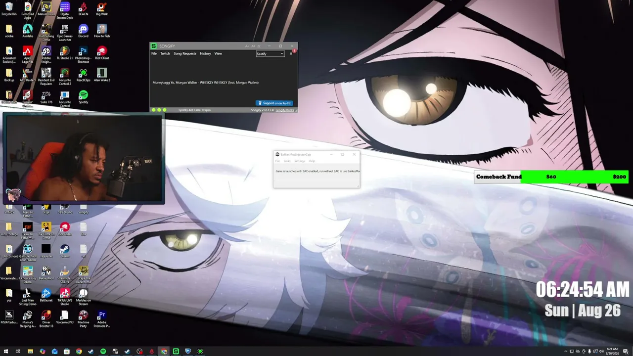The width and height of the screenshot is (633, 356).
Task: Launch Adobe Premiere Pro from desktop
Action: [x=102, y=319]
